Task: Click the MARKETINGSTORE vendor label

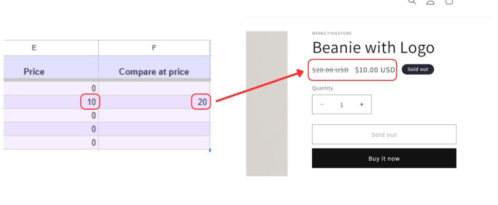Action: click(332, 34)
